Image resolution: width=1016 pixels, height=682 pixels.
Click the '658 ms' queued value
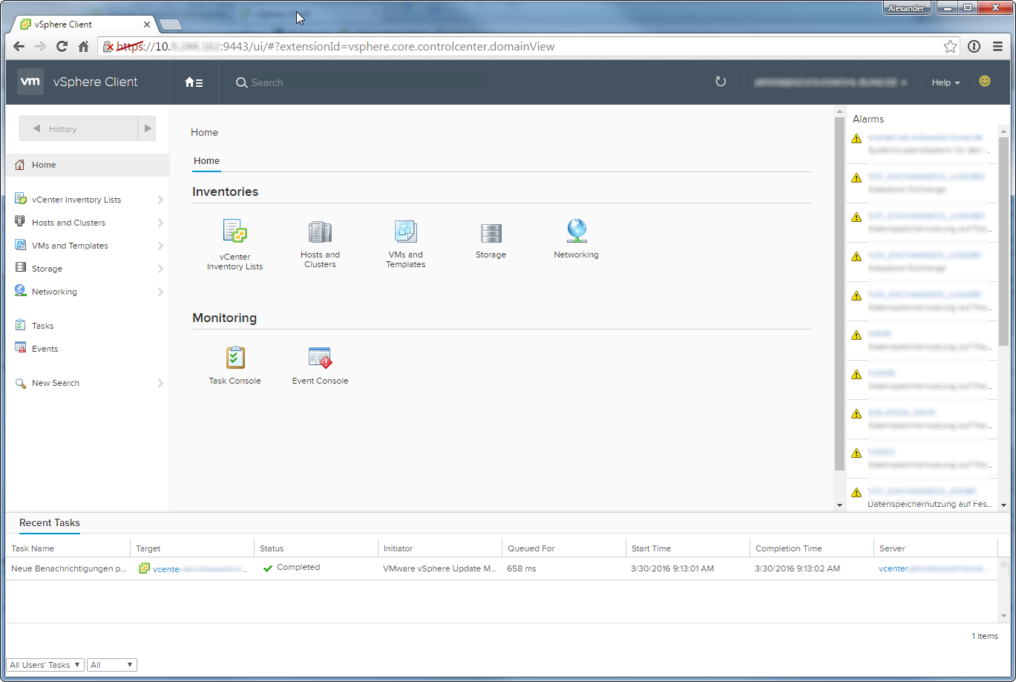coord(522,569)
